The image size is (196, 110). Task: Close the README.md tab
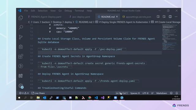pyautogui.click(x=117, y=16)
